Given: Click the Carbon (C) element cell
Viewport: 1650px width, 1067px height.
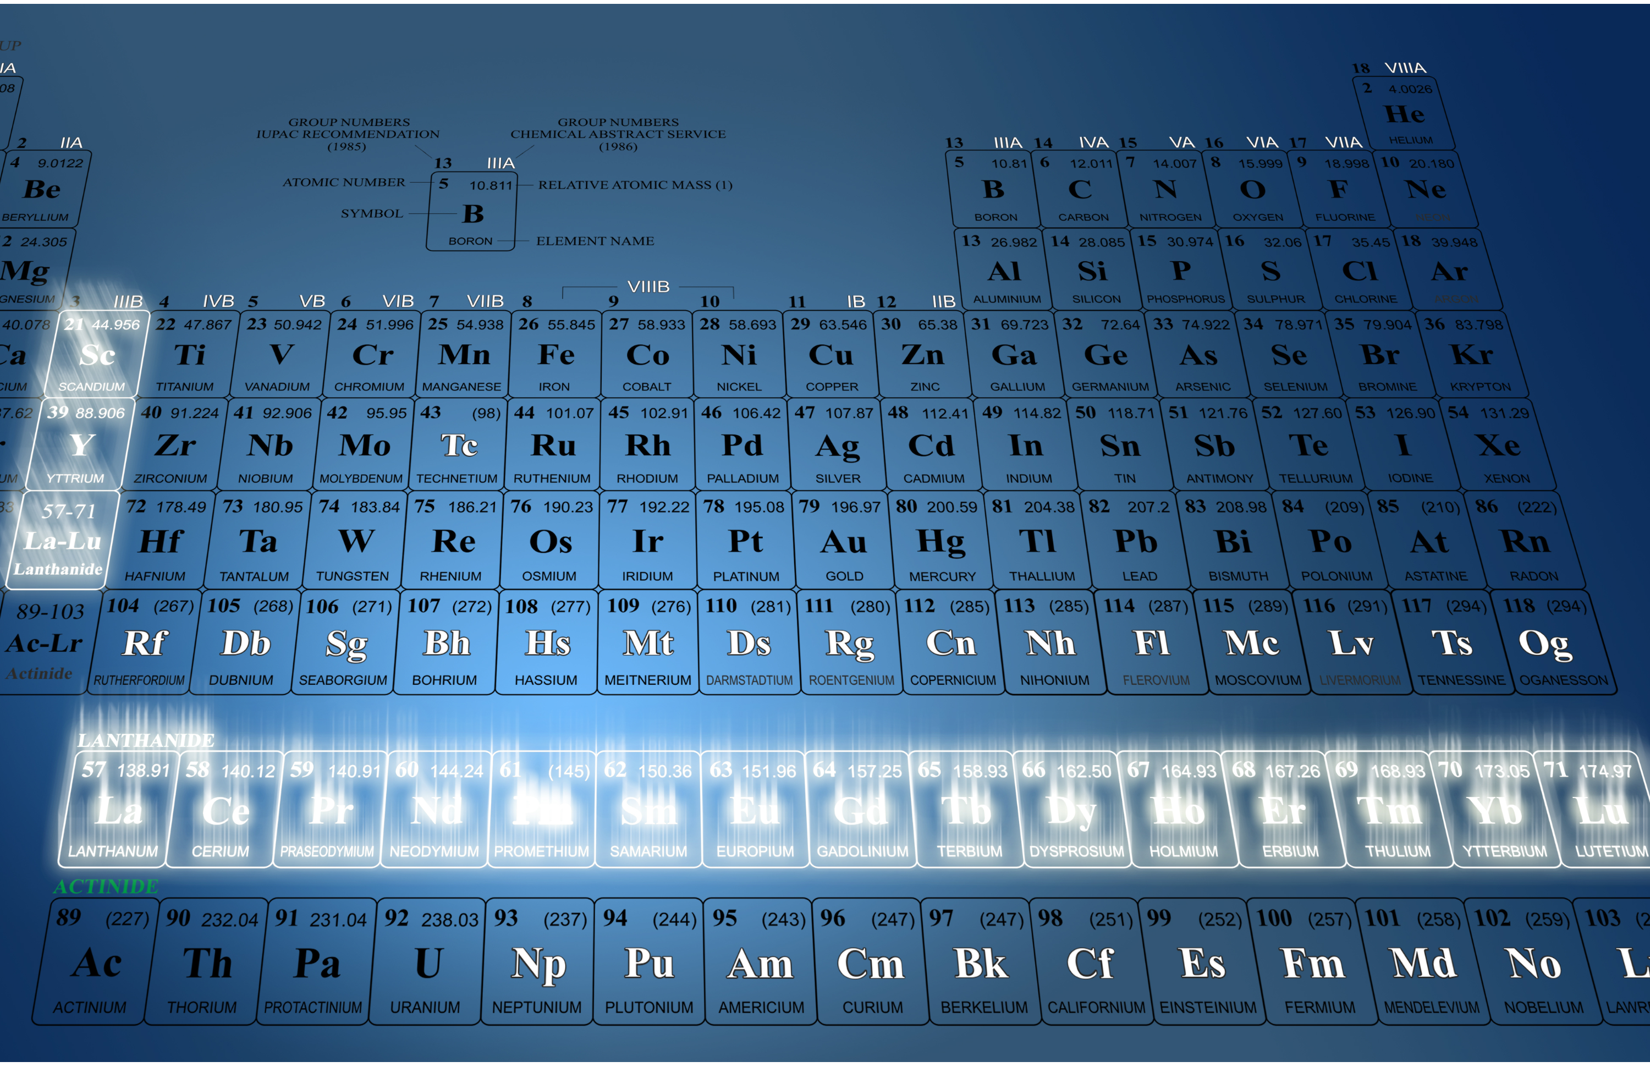Looking at the screenshot, I should 1079,189.
